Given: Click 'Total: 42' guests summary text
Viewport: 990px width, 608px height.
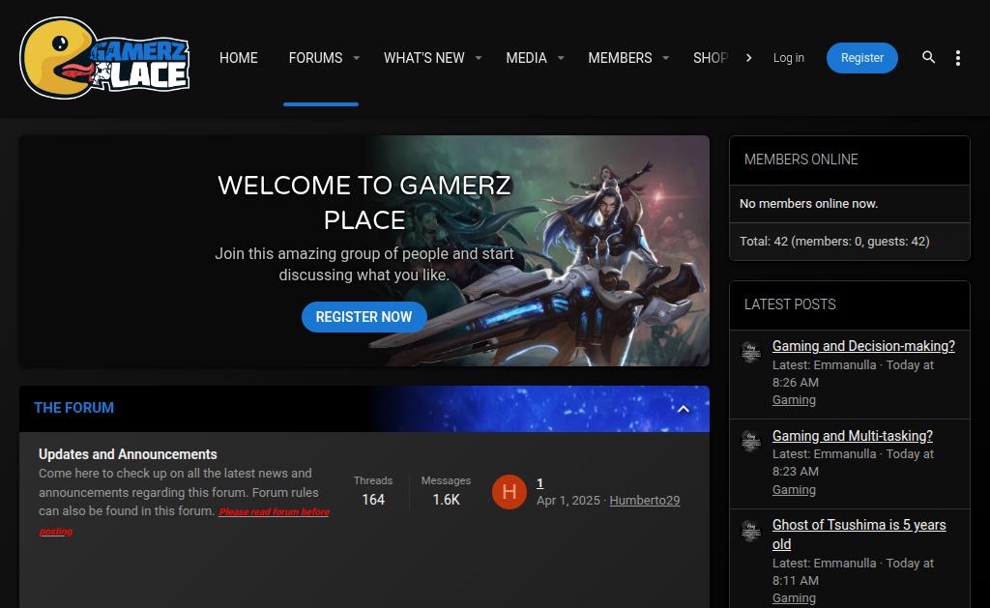Looking at the screenshot, I should (834, 242).
